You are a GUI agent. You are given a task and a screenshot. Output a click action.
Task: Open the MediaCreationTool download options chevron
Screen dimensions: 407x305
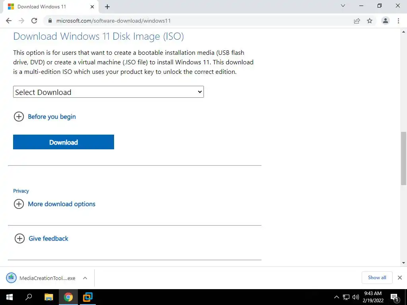pos(85,278)
